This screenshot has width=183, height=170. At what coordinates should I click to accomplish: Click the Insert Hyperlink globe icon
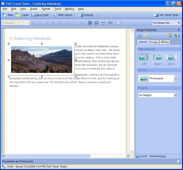(x=90, y=23)
